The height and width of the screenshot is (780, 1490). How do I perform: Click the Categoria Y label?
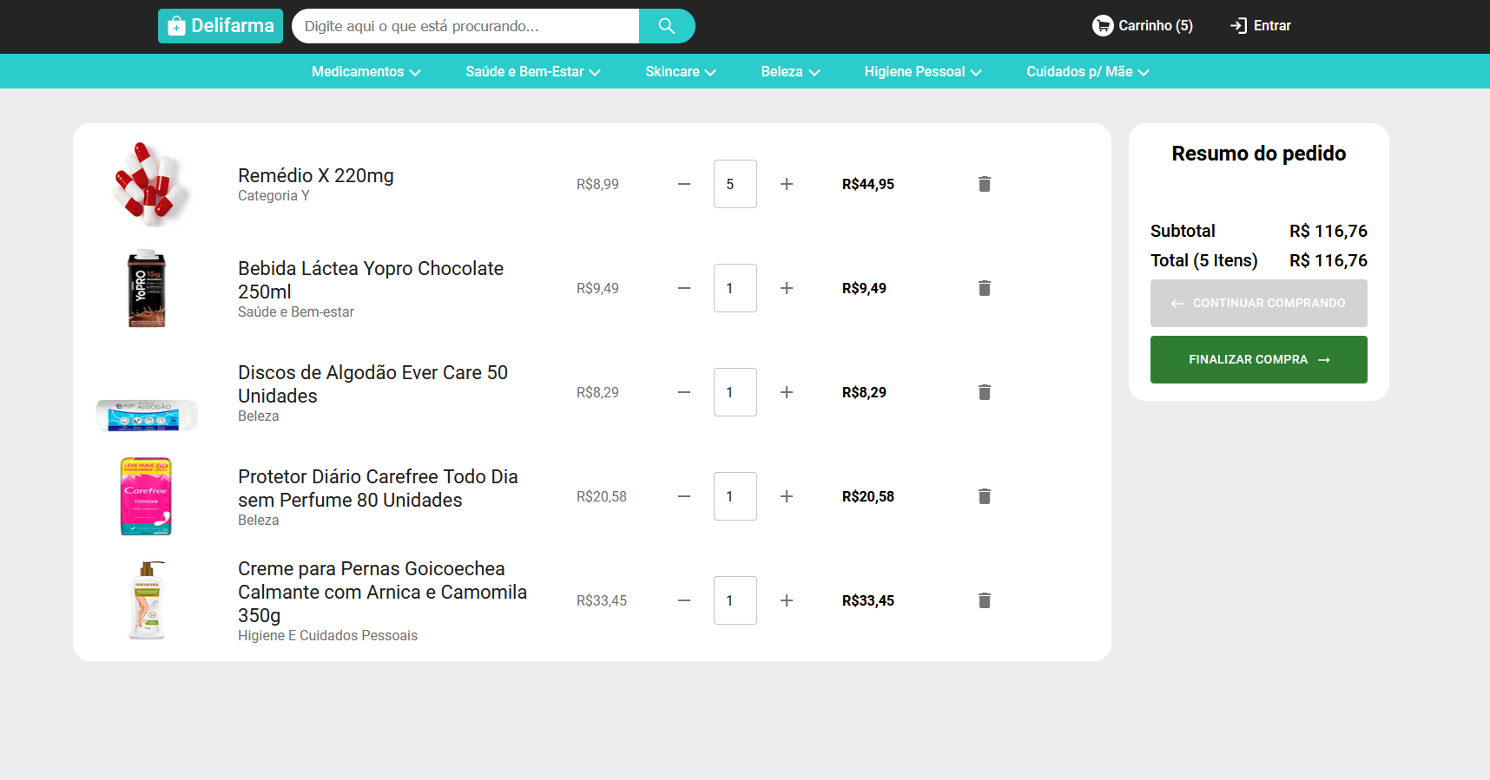(x=274, y=196)
